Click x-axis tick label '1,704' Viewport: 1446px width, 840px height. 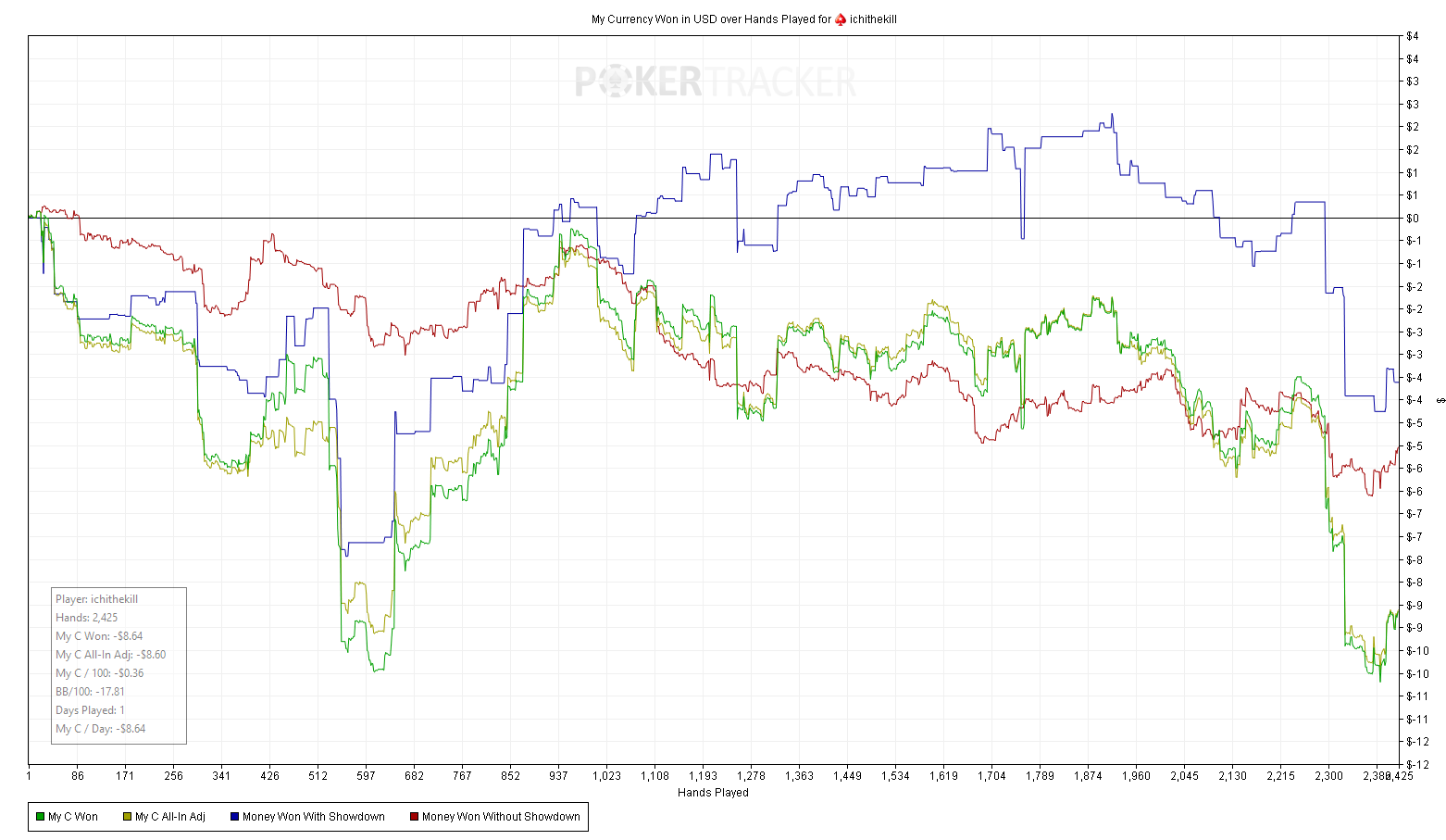pyautogui.click(x=991, y=776)
